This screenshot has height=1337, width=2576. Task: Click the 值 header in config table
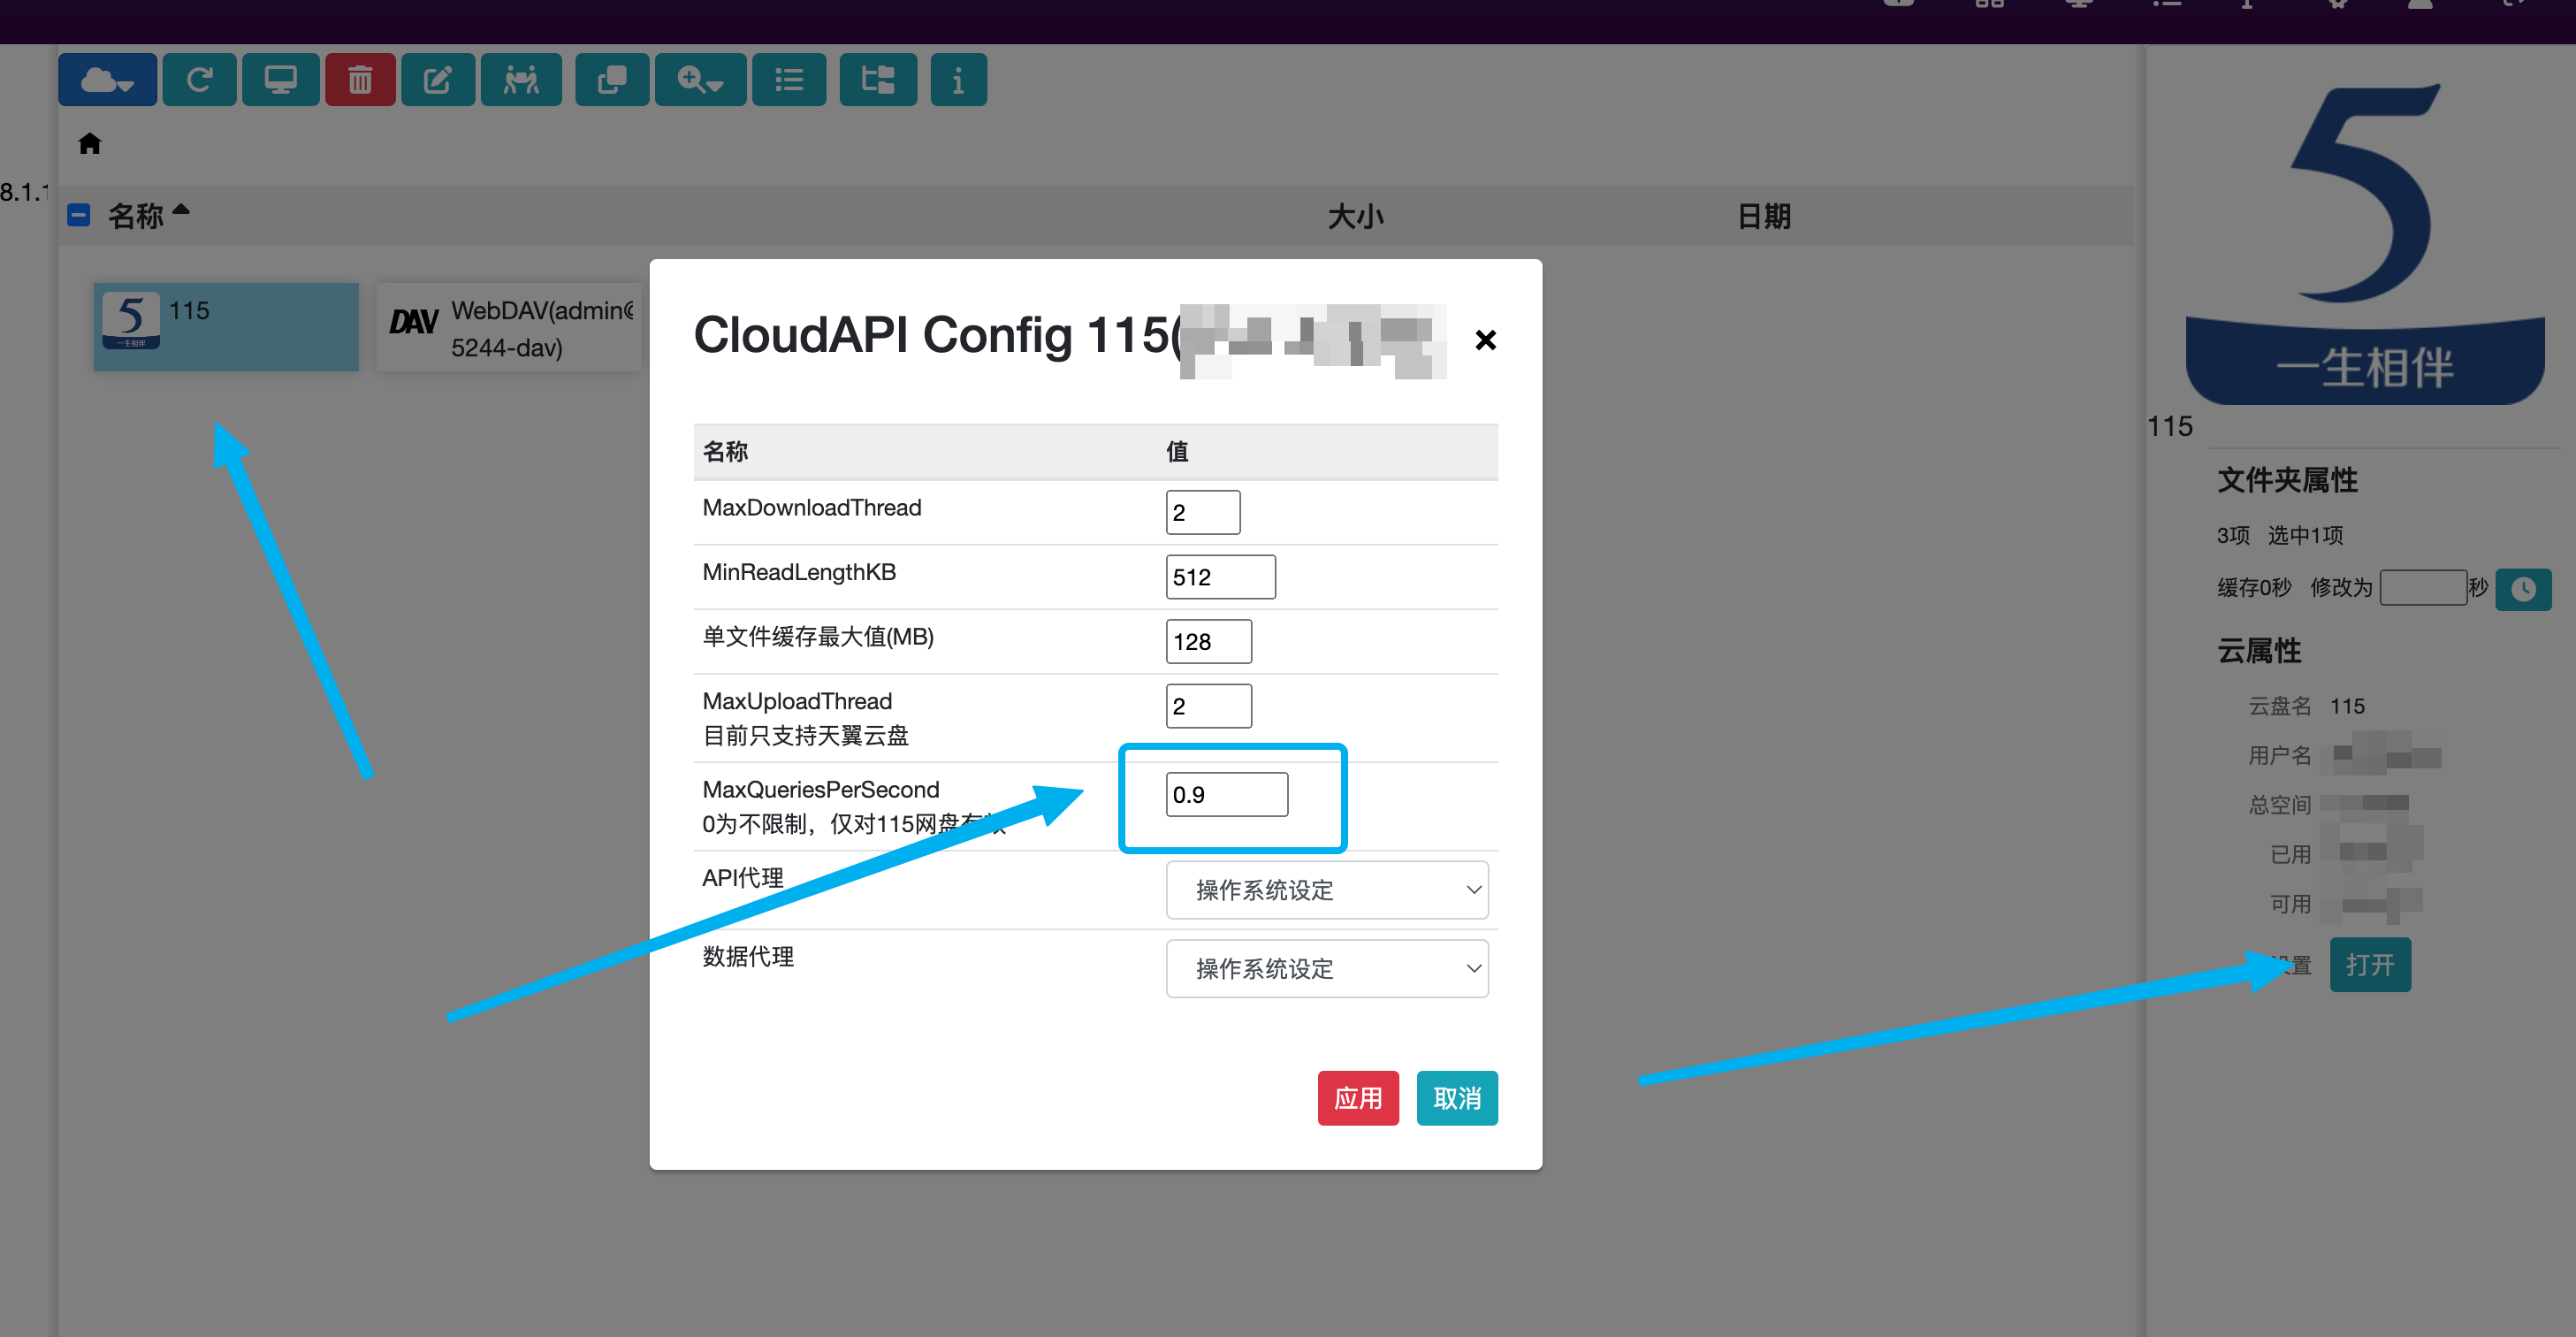(x=1177, y=451)
